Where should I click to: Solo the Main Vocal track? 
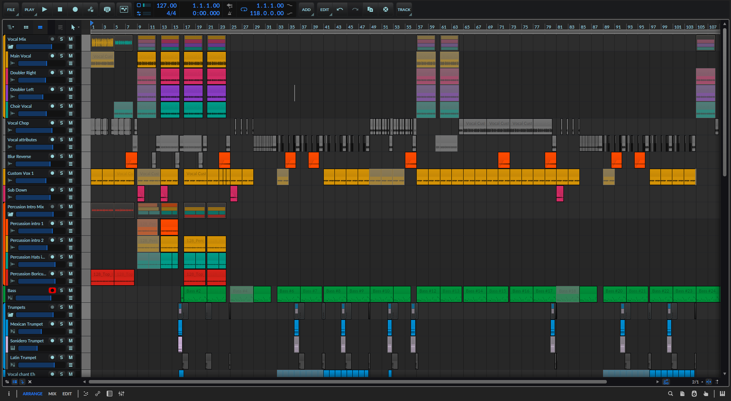61,56
